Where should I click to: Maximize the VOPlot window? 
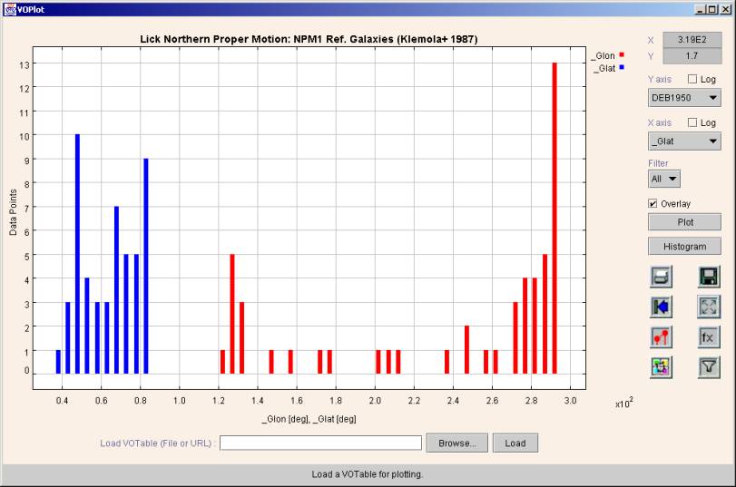coord(712,9)
